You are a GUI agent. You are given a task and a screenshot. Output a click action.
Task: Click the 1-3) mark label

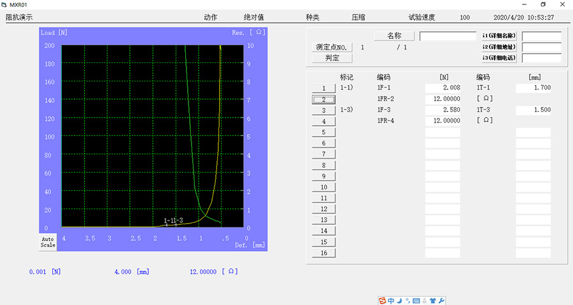tap(346, 110)
